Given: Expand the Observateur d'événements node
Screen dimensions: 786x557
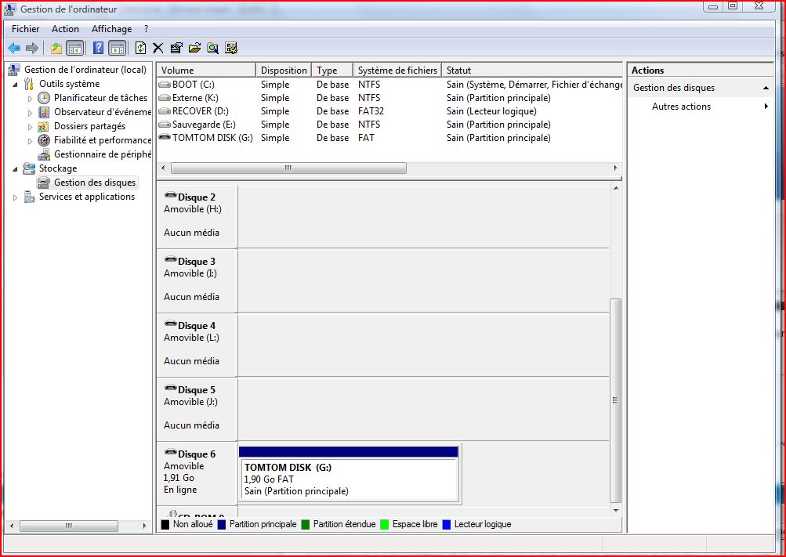Looking at the screenshot, I should pos(30,113).
